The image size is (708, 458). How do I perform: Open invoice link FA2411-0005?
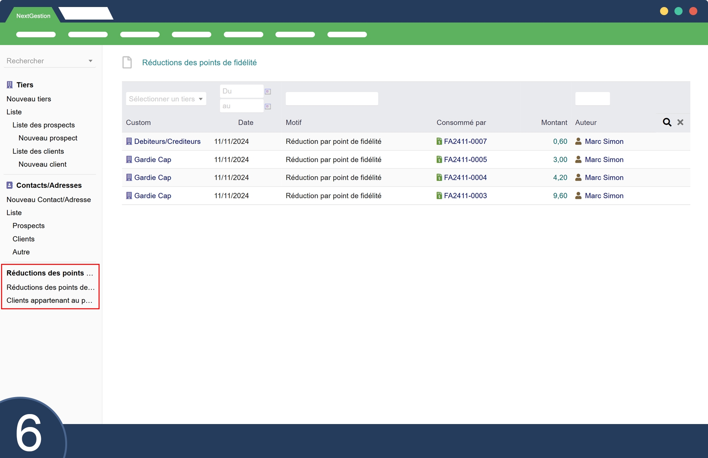click(465, 159)
